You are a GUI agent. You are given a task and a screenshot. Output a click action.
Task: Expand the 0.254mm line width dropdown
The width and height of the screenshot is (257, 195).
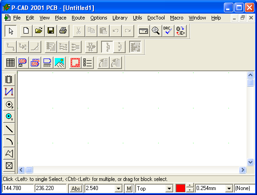click(229, 189)
